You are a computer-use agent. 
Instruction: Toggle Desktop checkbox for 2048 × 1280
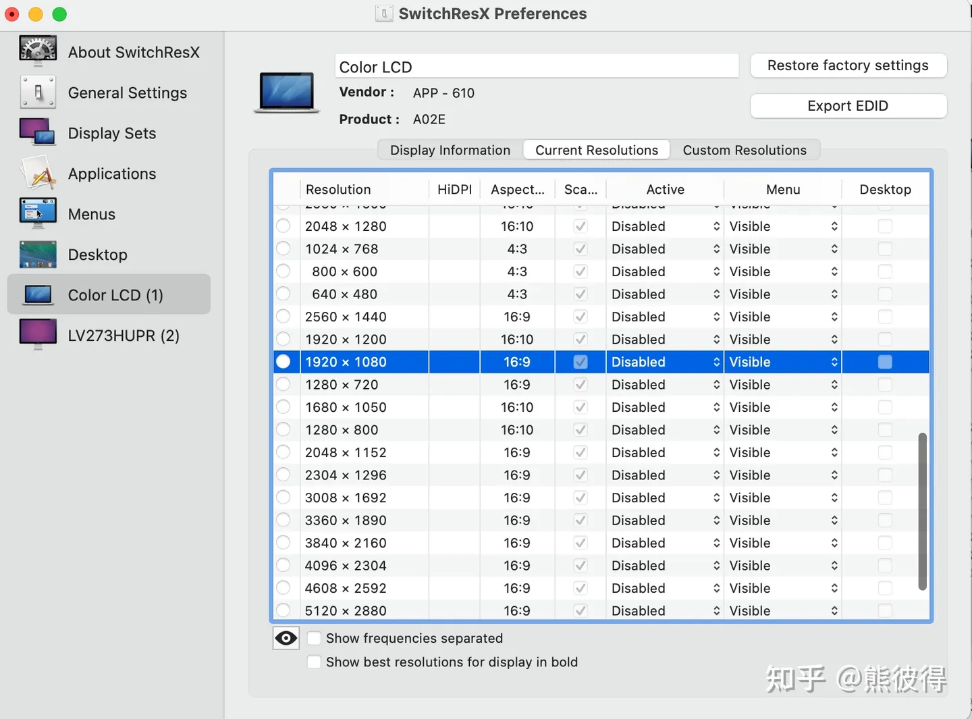[x=885, y=226]
